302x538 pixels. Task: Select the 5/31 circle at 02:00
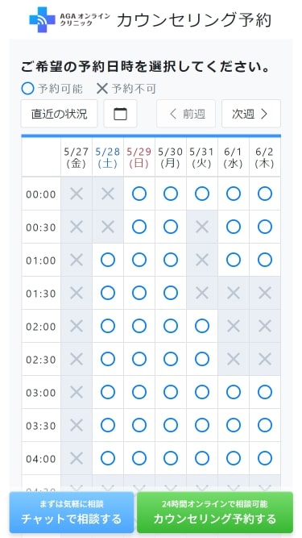click(x=202, y=326)
